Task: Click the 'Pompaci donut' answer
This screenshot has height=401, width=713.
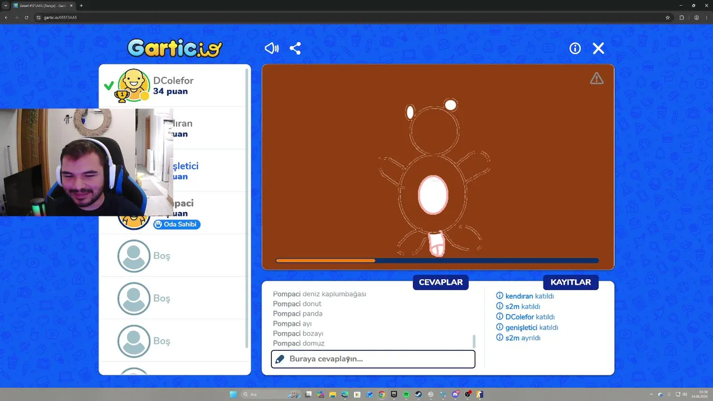Action: tap(297, 304)
